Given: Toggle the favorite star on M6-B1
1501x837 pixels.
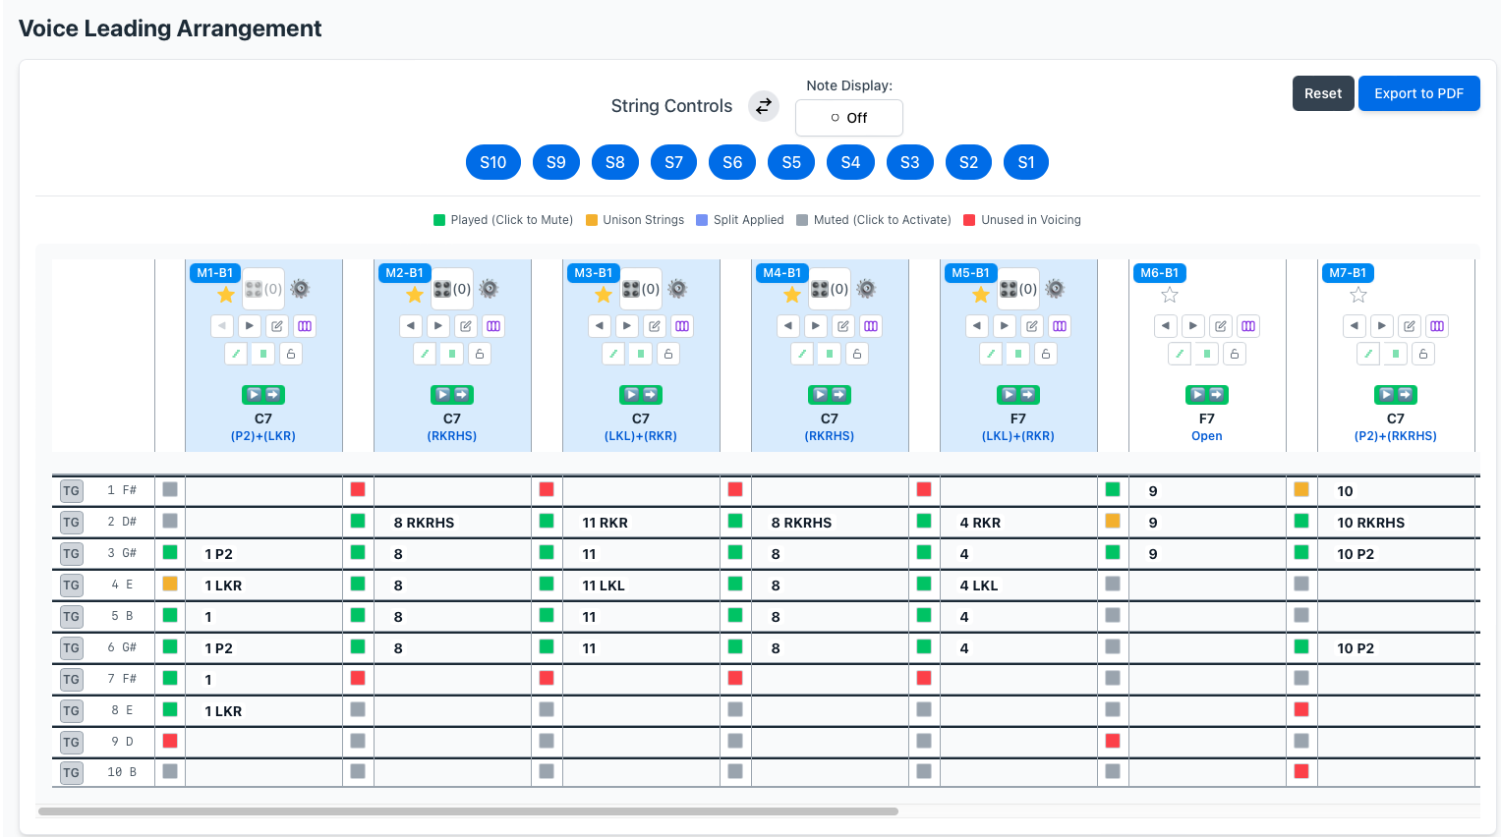Looking at the screenshot, I should [1170, 295].
